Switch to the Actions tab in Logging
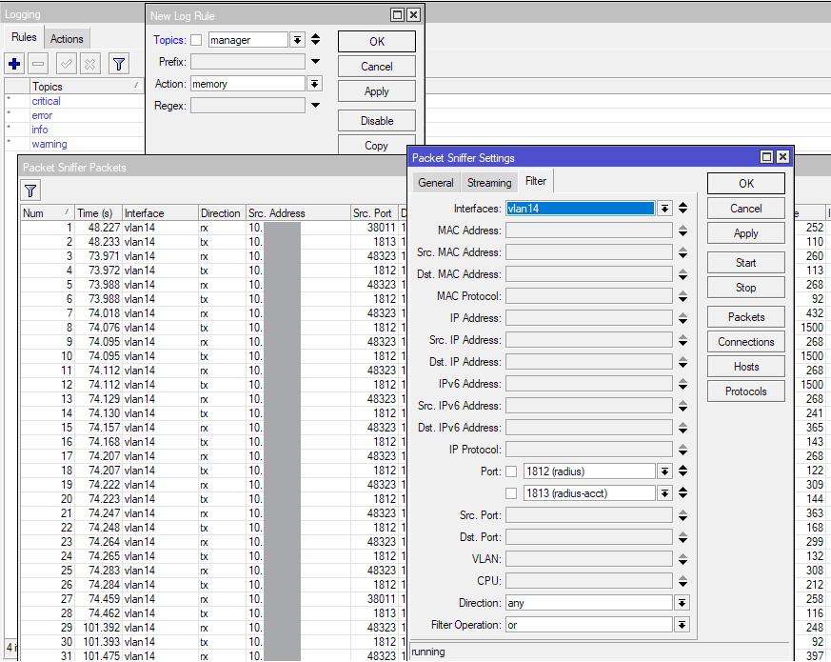831x662 pixels. coord(67,39)
